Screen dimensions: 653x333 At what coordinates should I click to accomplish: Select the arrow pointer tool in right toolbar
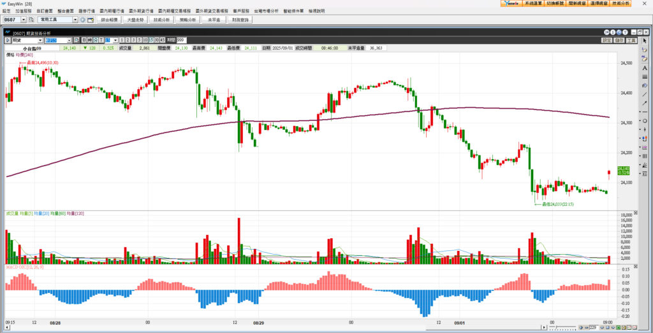click(x=645, y=40)
